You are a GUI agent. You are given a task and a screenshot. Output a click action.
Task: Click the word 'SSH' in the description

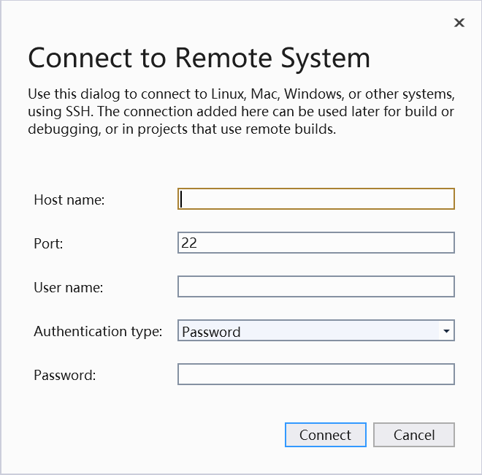pyautogui.click(x=79, y=111)
